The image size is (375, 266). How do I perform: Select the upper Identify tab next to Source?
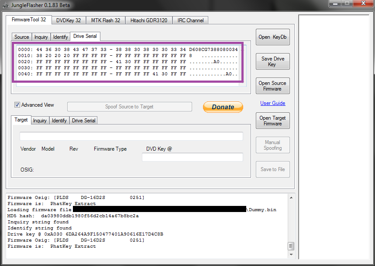pyautogui.click(x=61, y=37)
